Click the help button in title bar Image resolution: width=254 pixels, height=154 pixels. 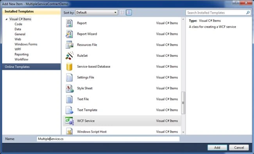pos(236,3)
